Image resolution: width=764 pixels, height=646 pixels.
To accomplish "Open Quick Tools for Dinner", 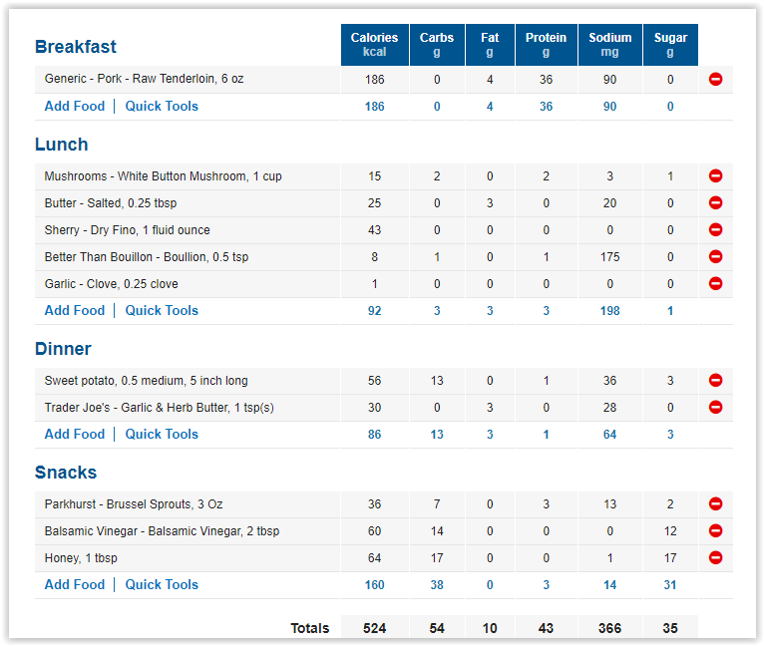I will [x=162, y=434].
